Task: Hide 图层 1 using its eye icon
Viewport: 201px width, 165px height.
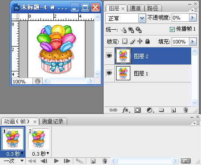Action: point(109,73)
